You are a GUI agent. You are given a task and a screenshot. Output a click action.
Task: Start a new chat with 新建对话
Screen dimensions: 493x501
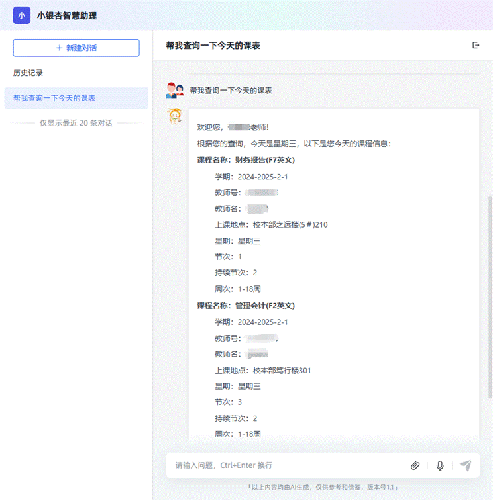(76, 48)
